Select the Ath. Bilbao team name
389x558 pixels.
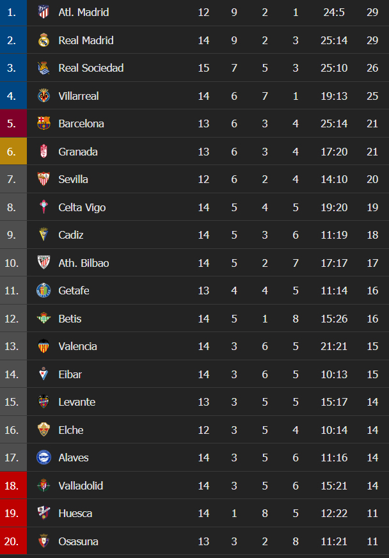click(x=83, y=263)
